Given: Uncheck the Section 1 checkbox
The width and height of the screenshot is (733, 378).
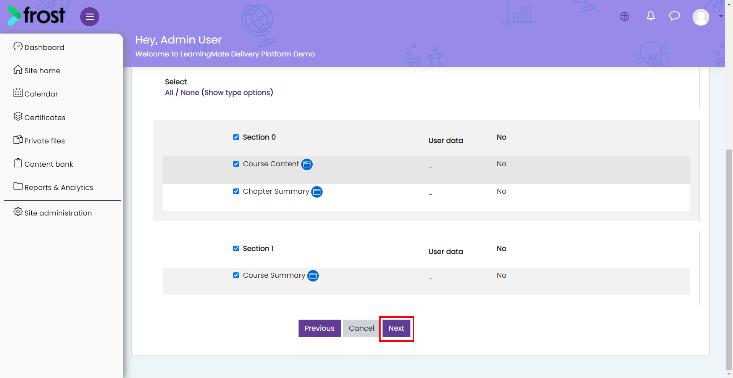Looking at the screenshot, I should 236,249.
